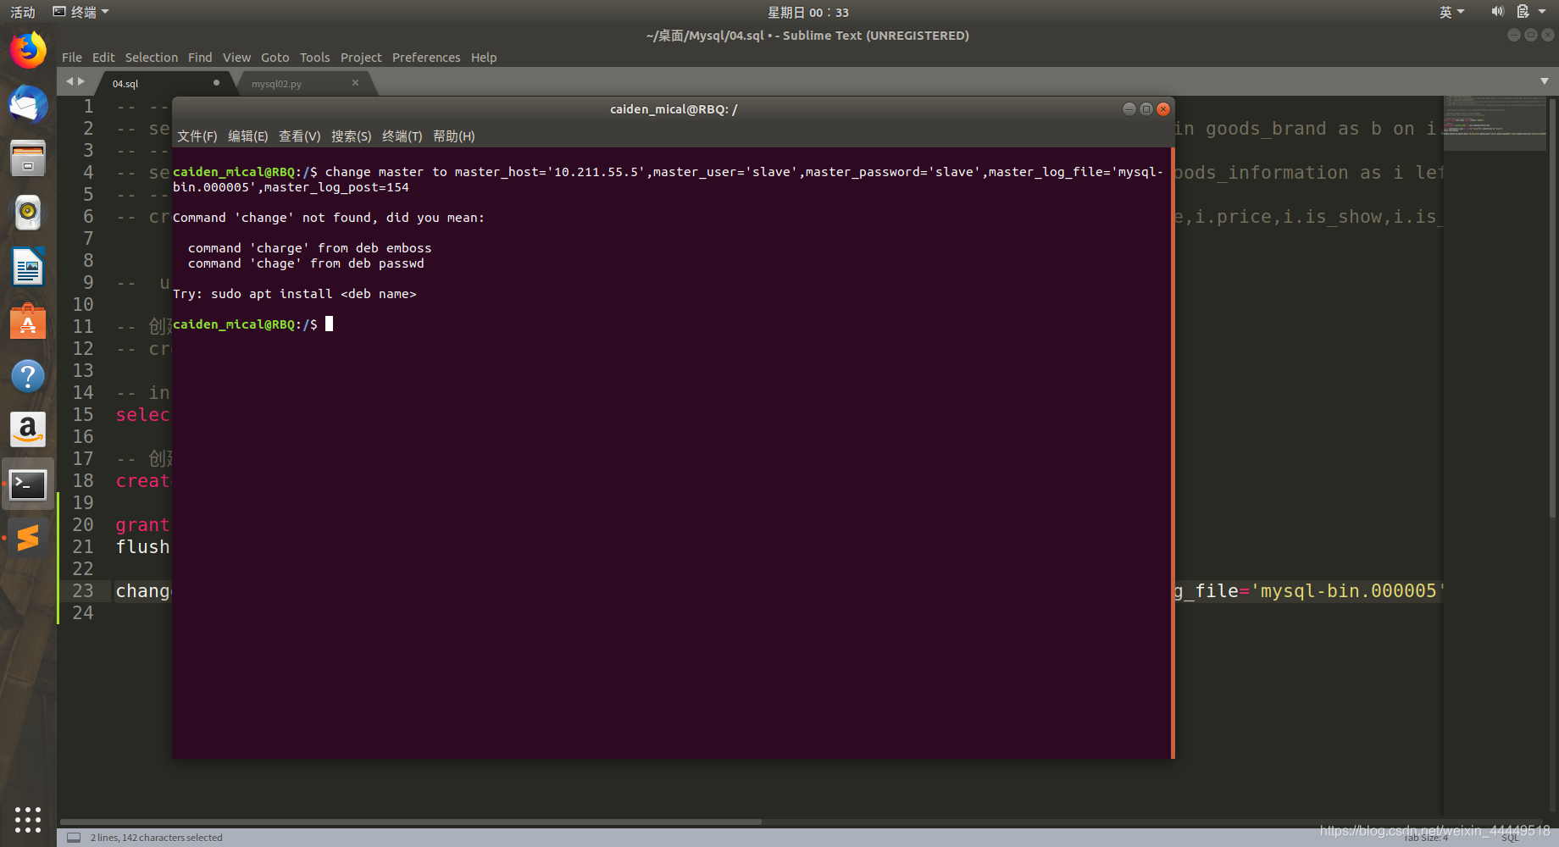Open Sublime View menu

pos(236,58)
